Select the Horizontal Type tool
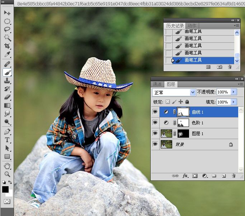The height and width of the screenshot is (216, 245). pyautogui.click(x=7, y=139)
